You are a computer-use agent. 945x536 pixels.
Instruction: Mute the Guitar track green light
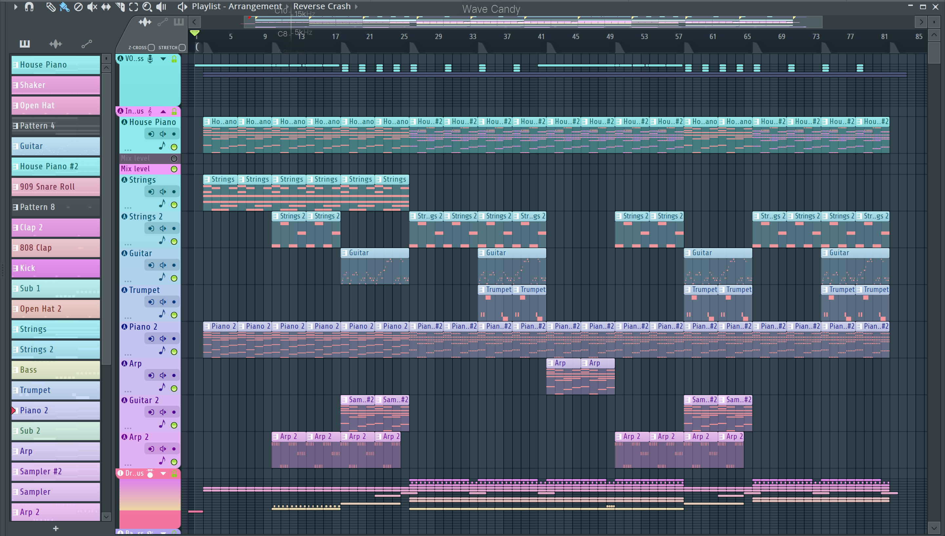click(x=174, y=278)
